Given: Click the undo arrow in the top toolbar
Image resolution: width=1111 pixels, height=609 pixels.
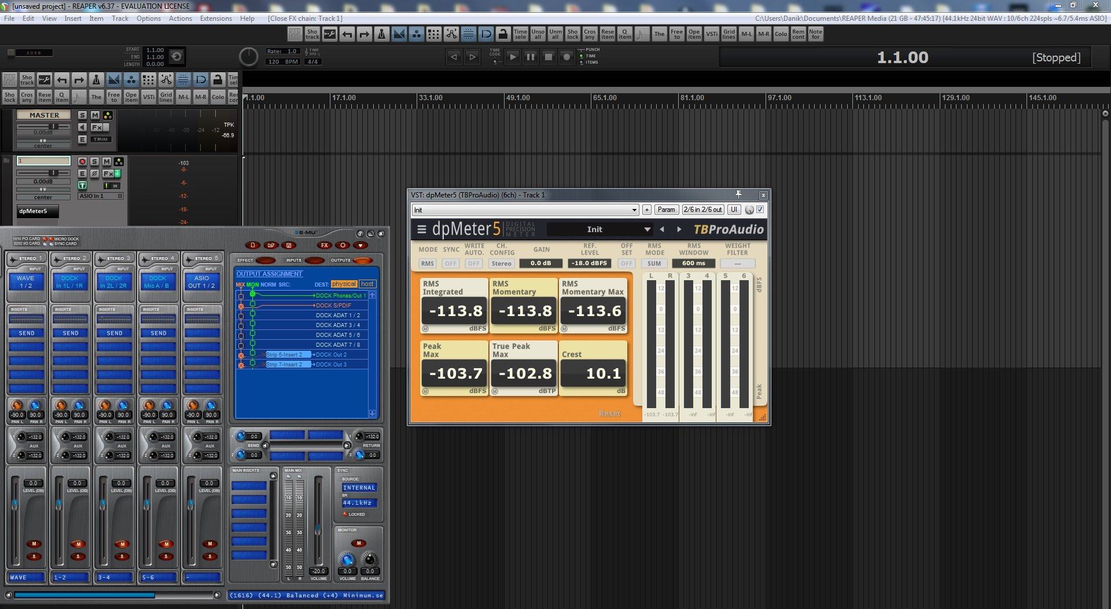Looking at the screenshot, I should coord(347,34).
